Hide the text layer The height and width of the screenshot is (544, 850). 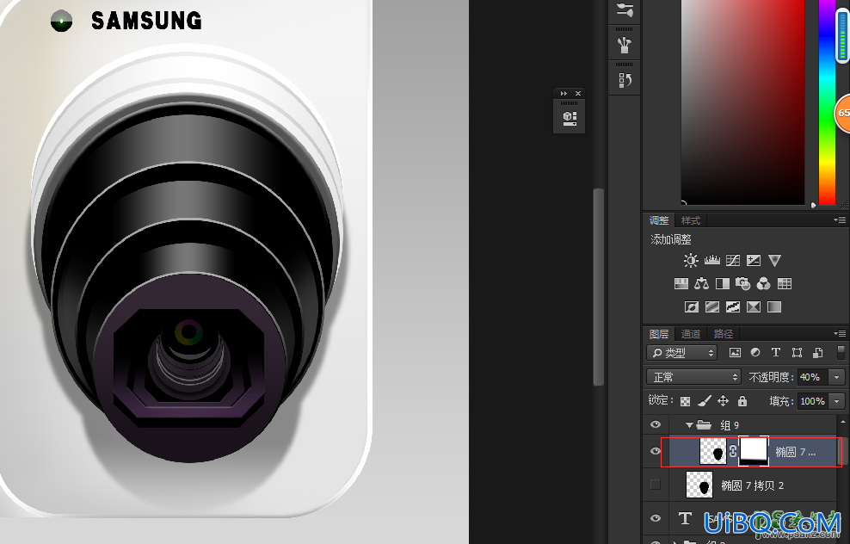point(656,518)
